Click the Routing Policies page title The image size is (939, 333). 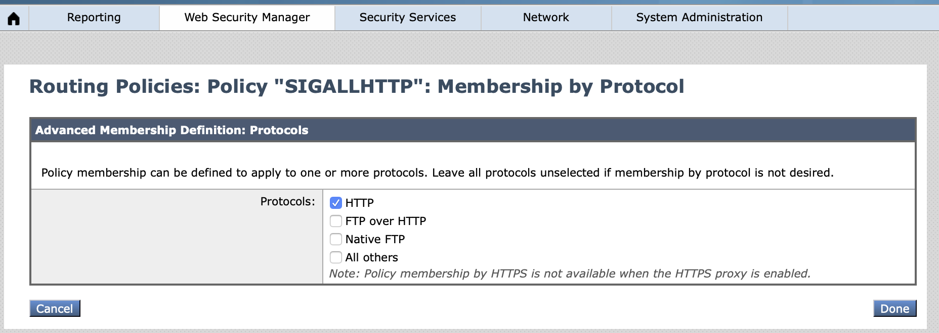click(x=357, y=86)
